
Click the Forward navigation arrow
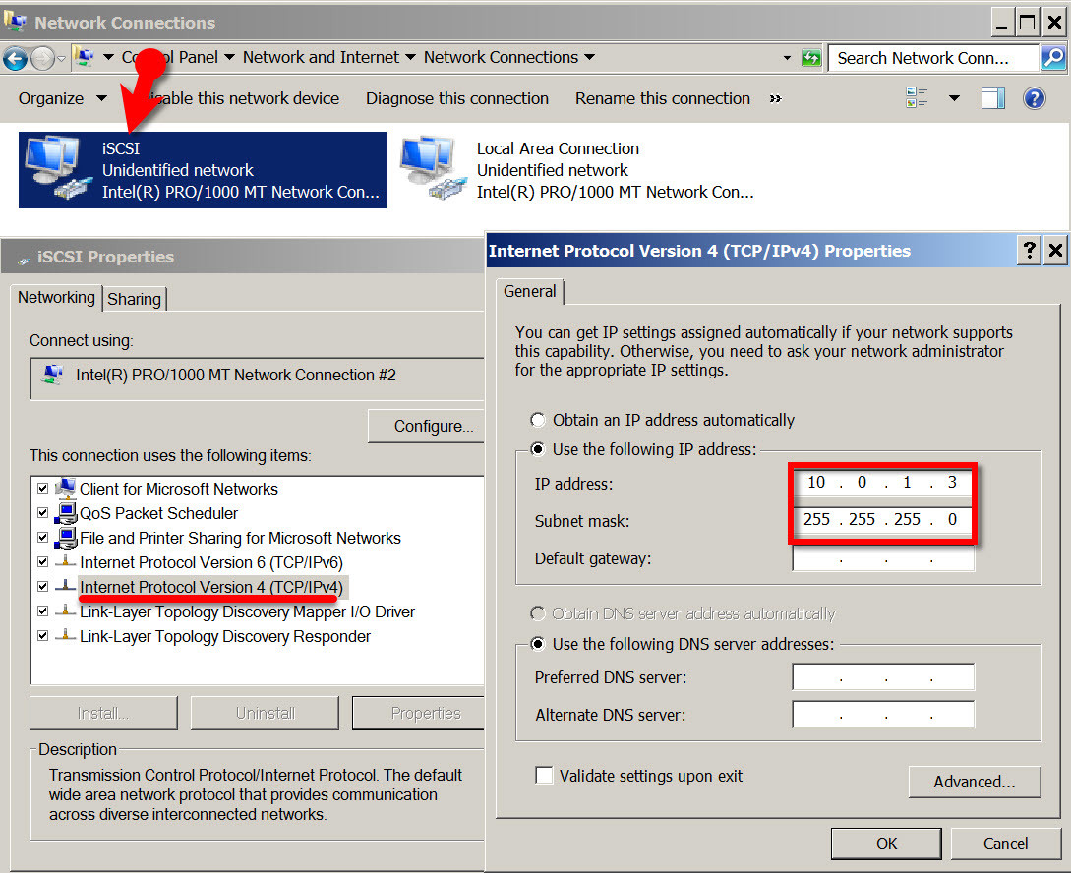point(42,59)
